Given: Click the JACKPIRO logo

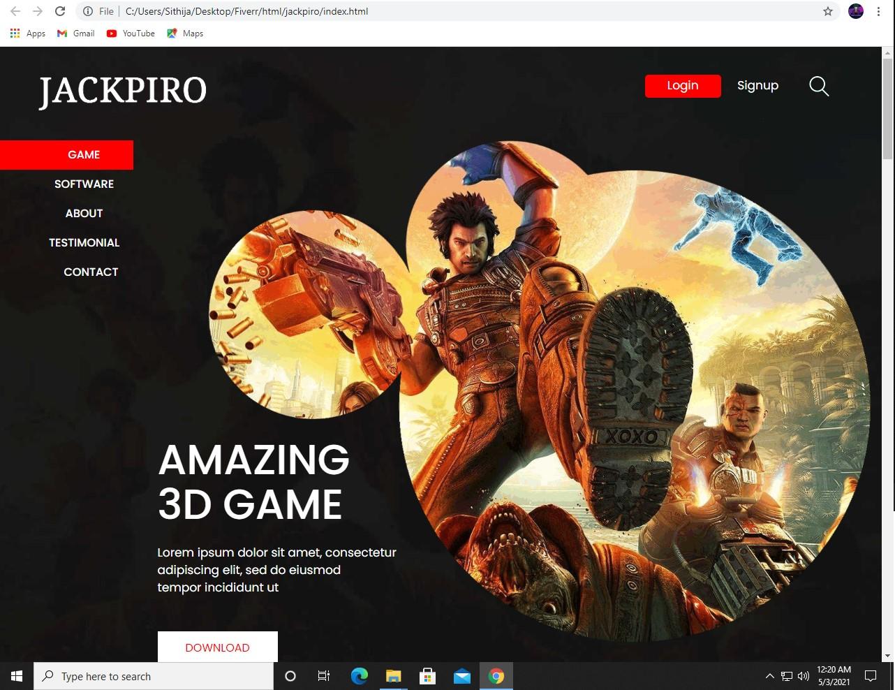Looking at the screenshot, I should coord(122,91).
